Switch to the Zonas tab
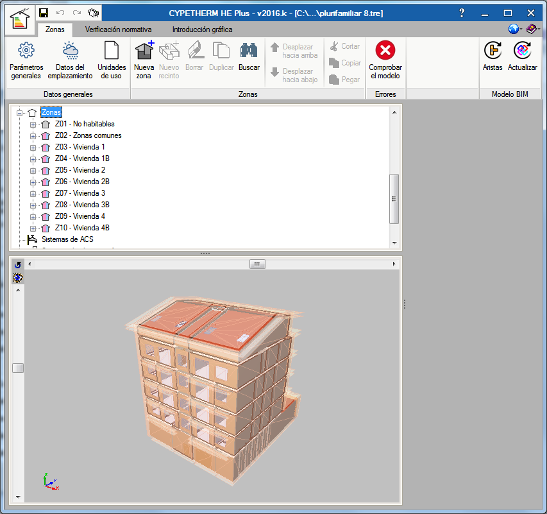Image resolution: width=547 pixels, height=514 pixels. click(55, 30)
